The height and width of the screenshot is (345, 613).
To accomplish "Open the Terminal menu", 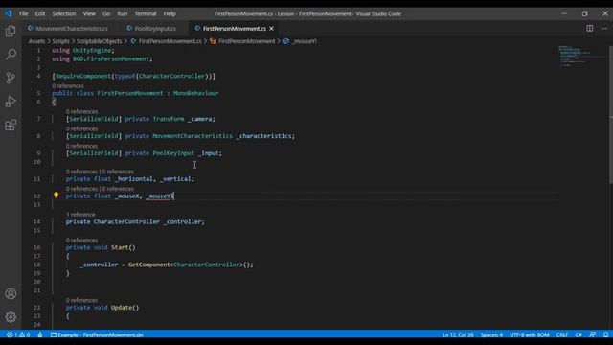I will click(146, 13).
